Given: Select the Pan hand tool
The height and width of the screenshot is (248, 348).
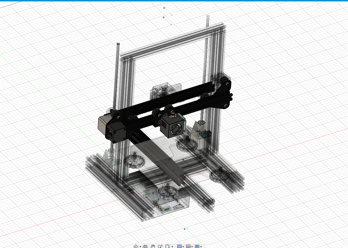Looking at the screenshot, I should [153, 246].
